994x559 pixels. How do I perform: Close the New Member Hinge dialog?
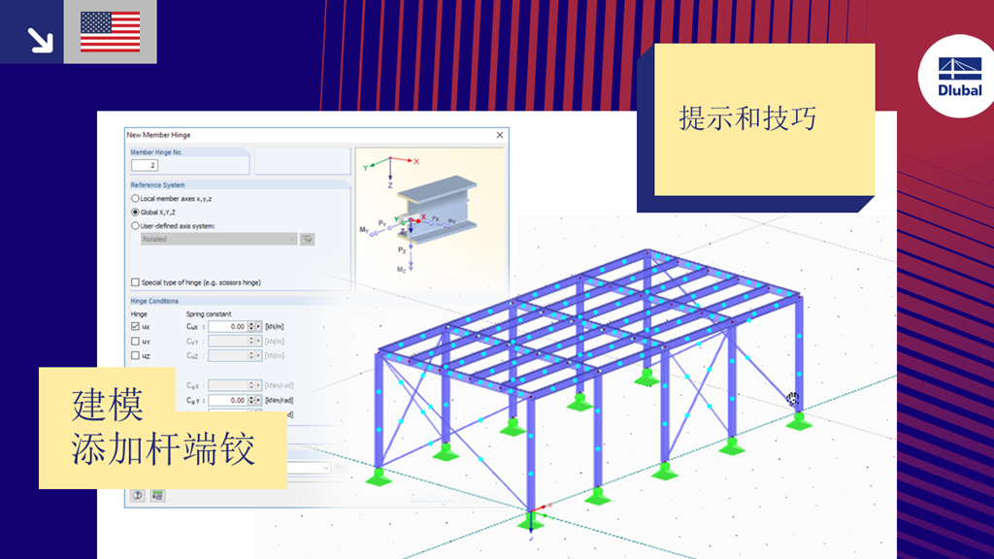tap(500, 135)
